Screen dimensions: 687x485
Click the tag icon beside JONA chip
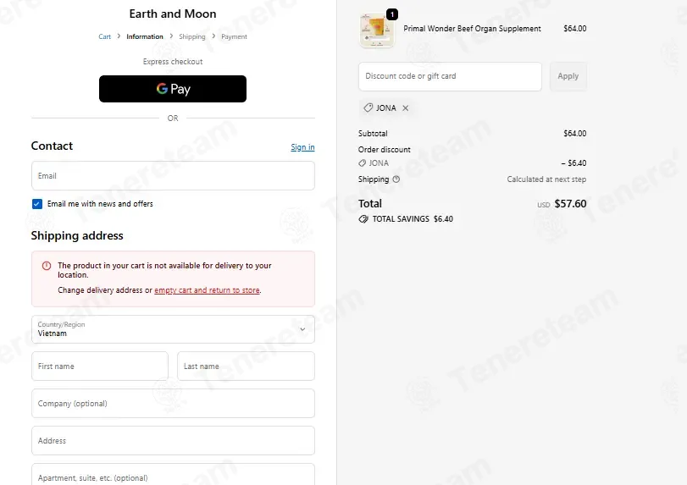tap(368, 107)
